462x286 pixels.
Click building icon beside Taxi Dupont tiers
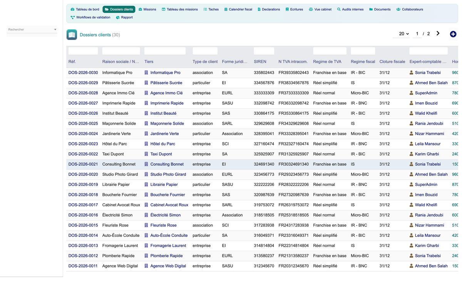pos(146,154)
